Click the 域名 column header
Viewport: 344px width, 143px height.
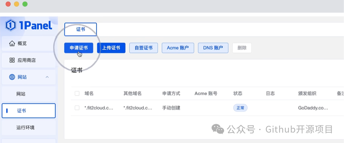tap(89, 94)
